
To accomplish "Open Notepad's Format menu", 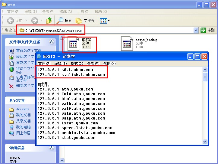I will (x=77, y=64).
